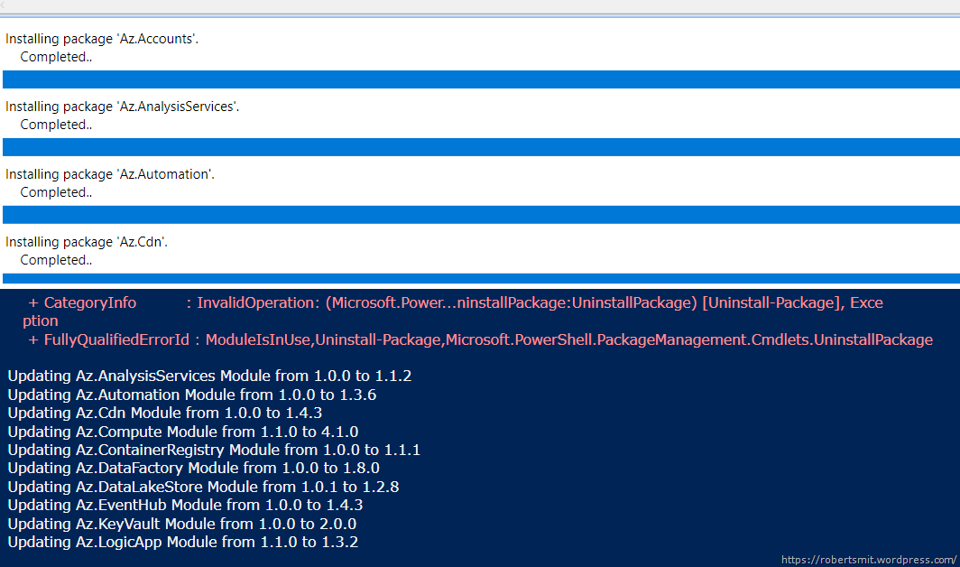Select the blue progress bar above 'Az.AnalysisServices'

(x=478, y=79)
